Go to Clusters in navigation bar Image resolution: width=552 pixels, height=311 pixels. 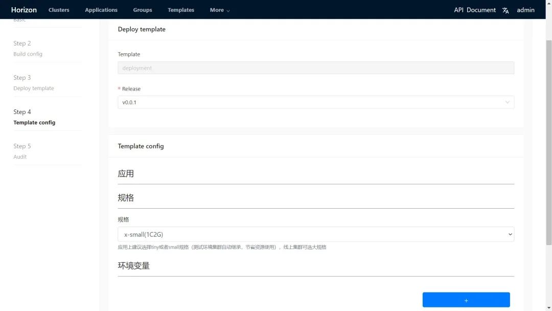(x=59, y=10)
